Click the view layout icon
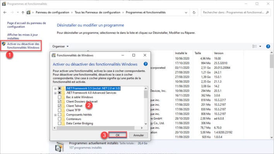 (254, 46)
